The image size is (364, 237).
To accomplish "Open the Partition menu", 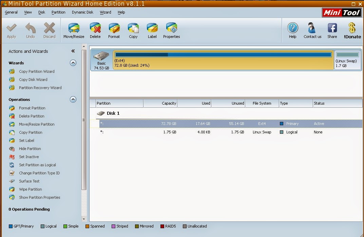I will tap(58, 12).
